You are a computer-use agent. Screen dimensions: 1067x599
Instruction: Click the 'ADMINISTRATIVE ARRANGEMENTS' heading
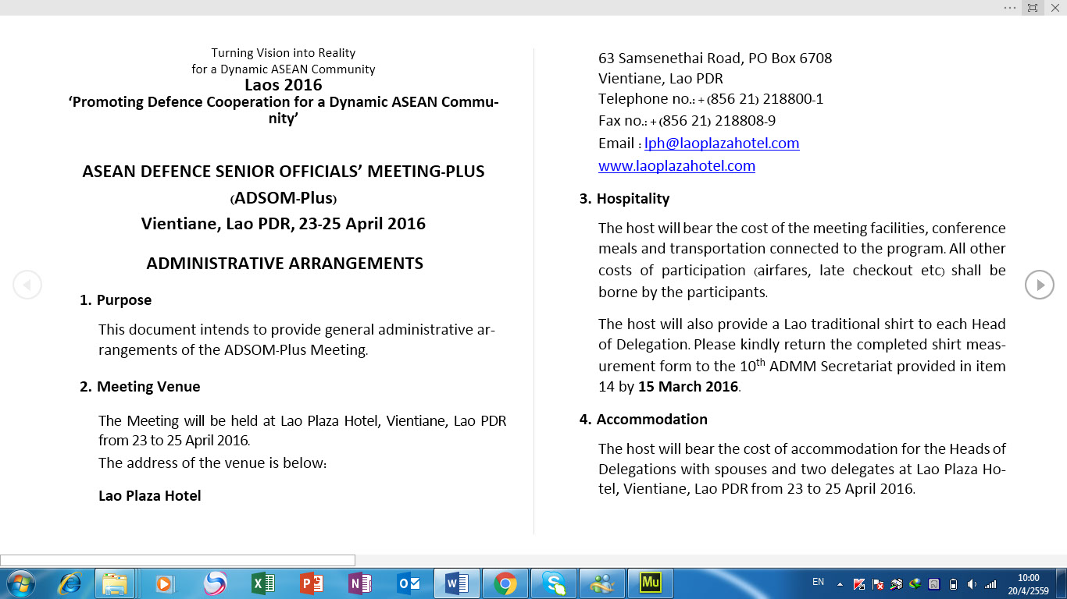tap(284, 264)
